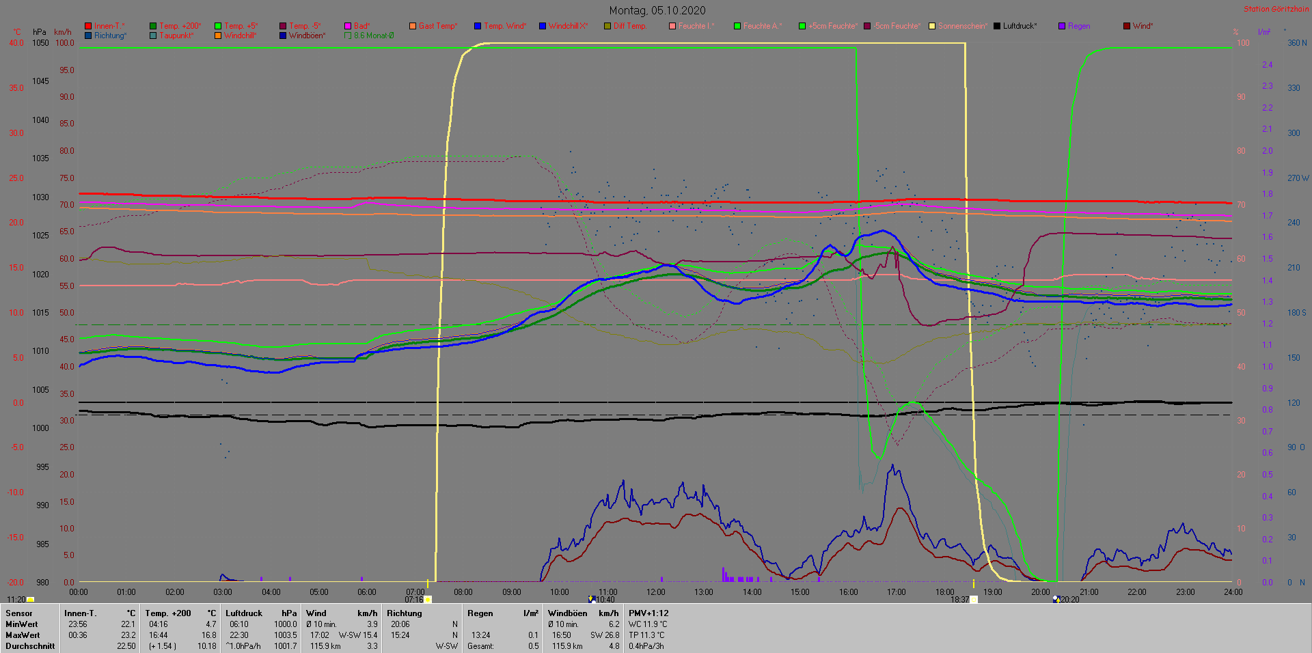Click the green +5cm Feuchte legend swatch
Viewport: 1312px width, 653px height.
click(802, 26)
